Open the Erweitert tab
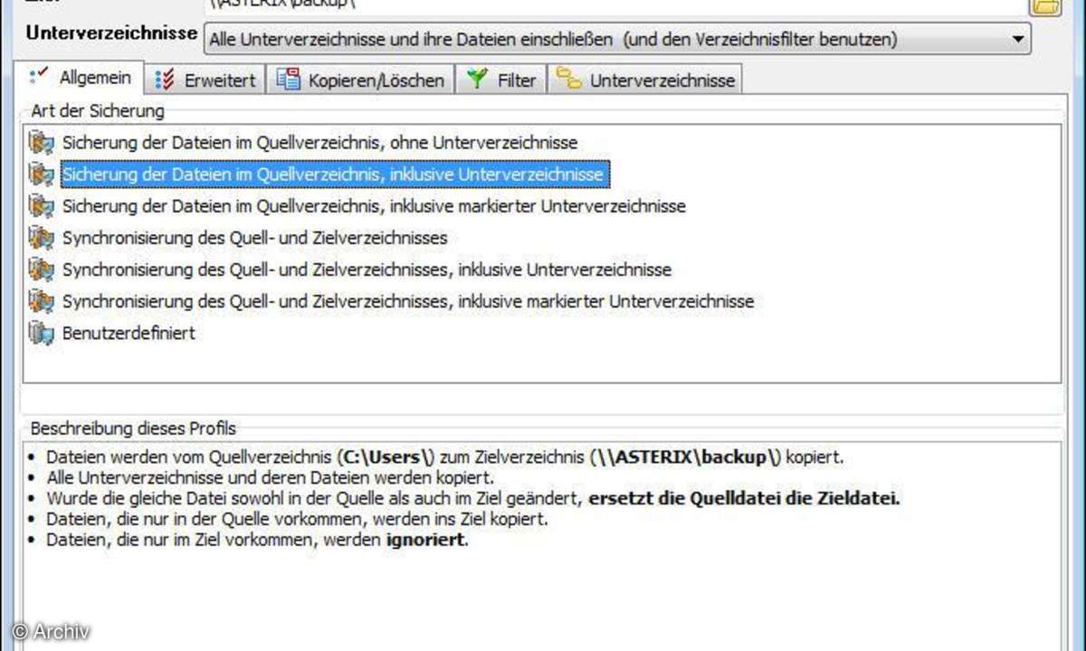Viewport: 1086px width, 651px height. pos(206,80)
